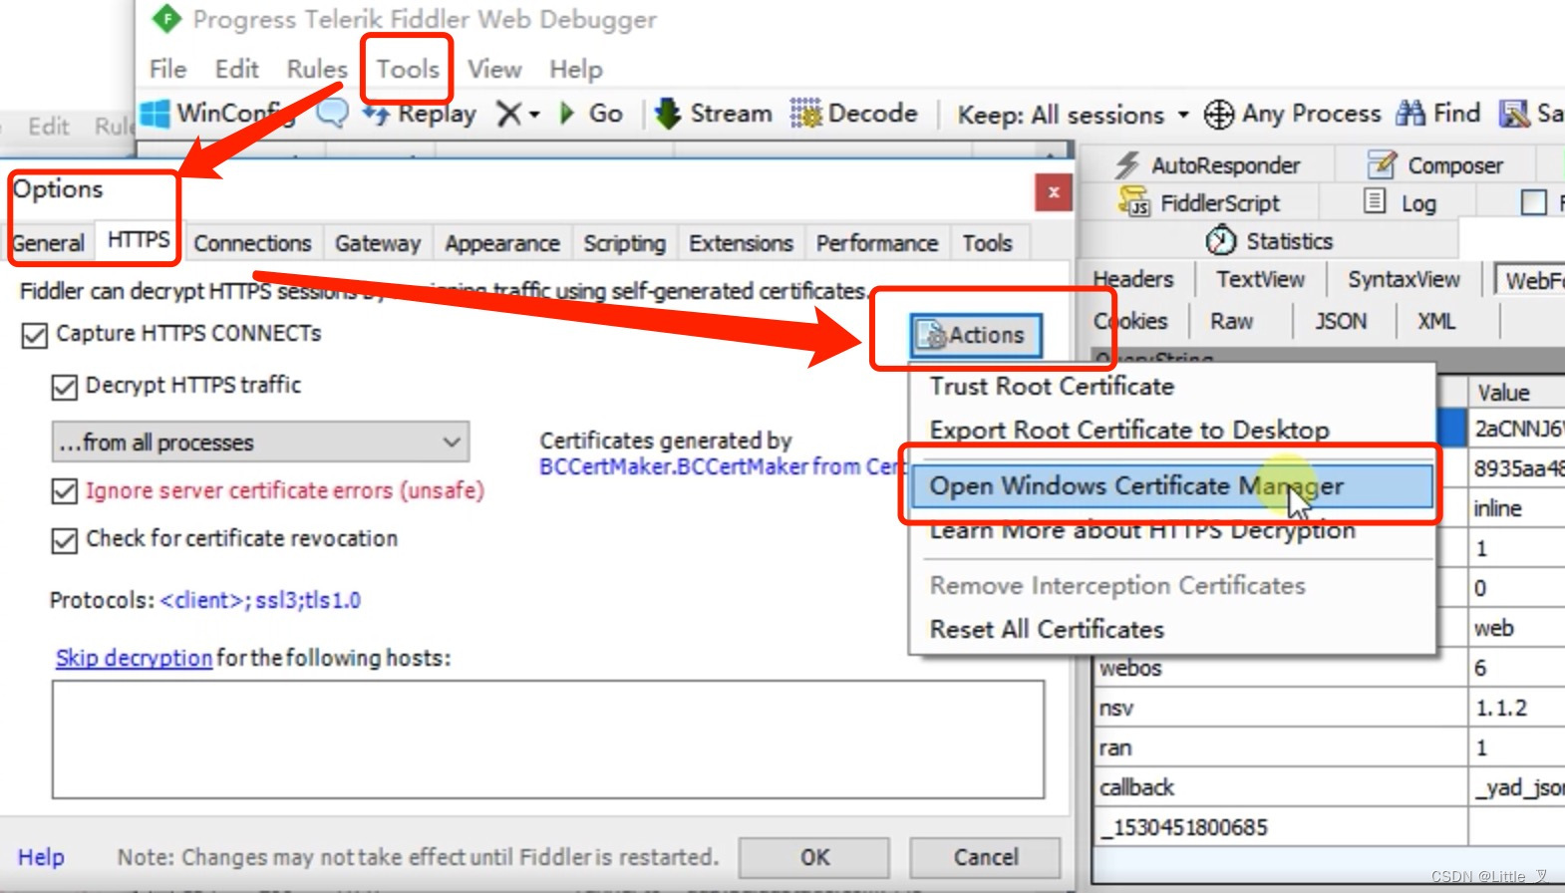This screenshot has height=893, width=1565.
Task: Click the Decode grid icon
Action: tap(805, 114)
